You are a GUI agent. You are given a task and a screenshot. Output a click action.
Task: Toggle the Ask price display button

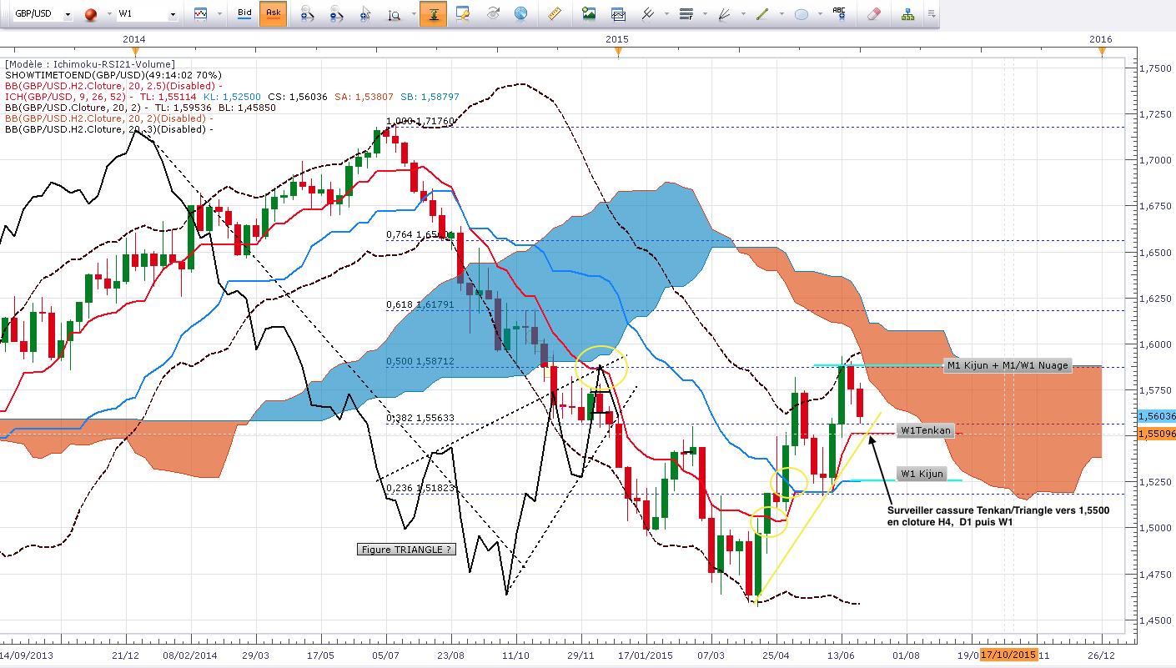[x=273, y=14]
